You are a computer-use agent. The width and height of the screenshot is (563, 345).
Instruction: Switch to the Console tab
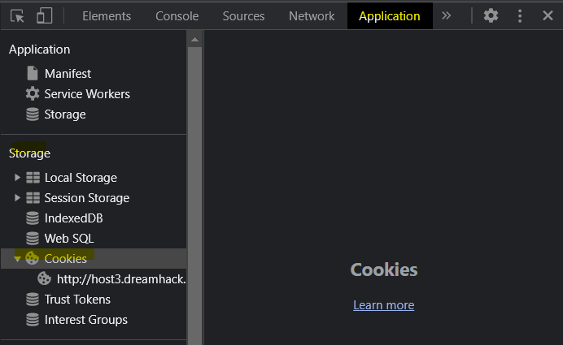tap(177, 16)
